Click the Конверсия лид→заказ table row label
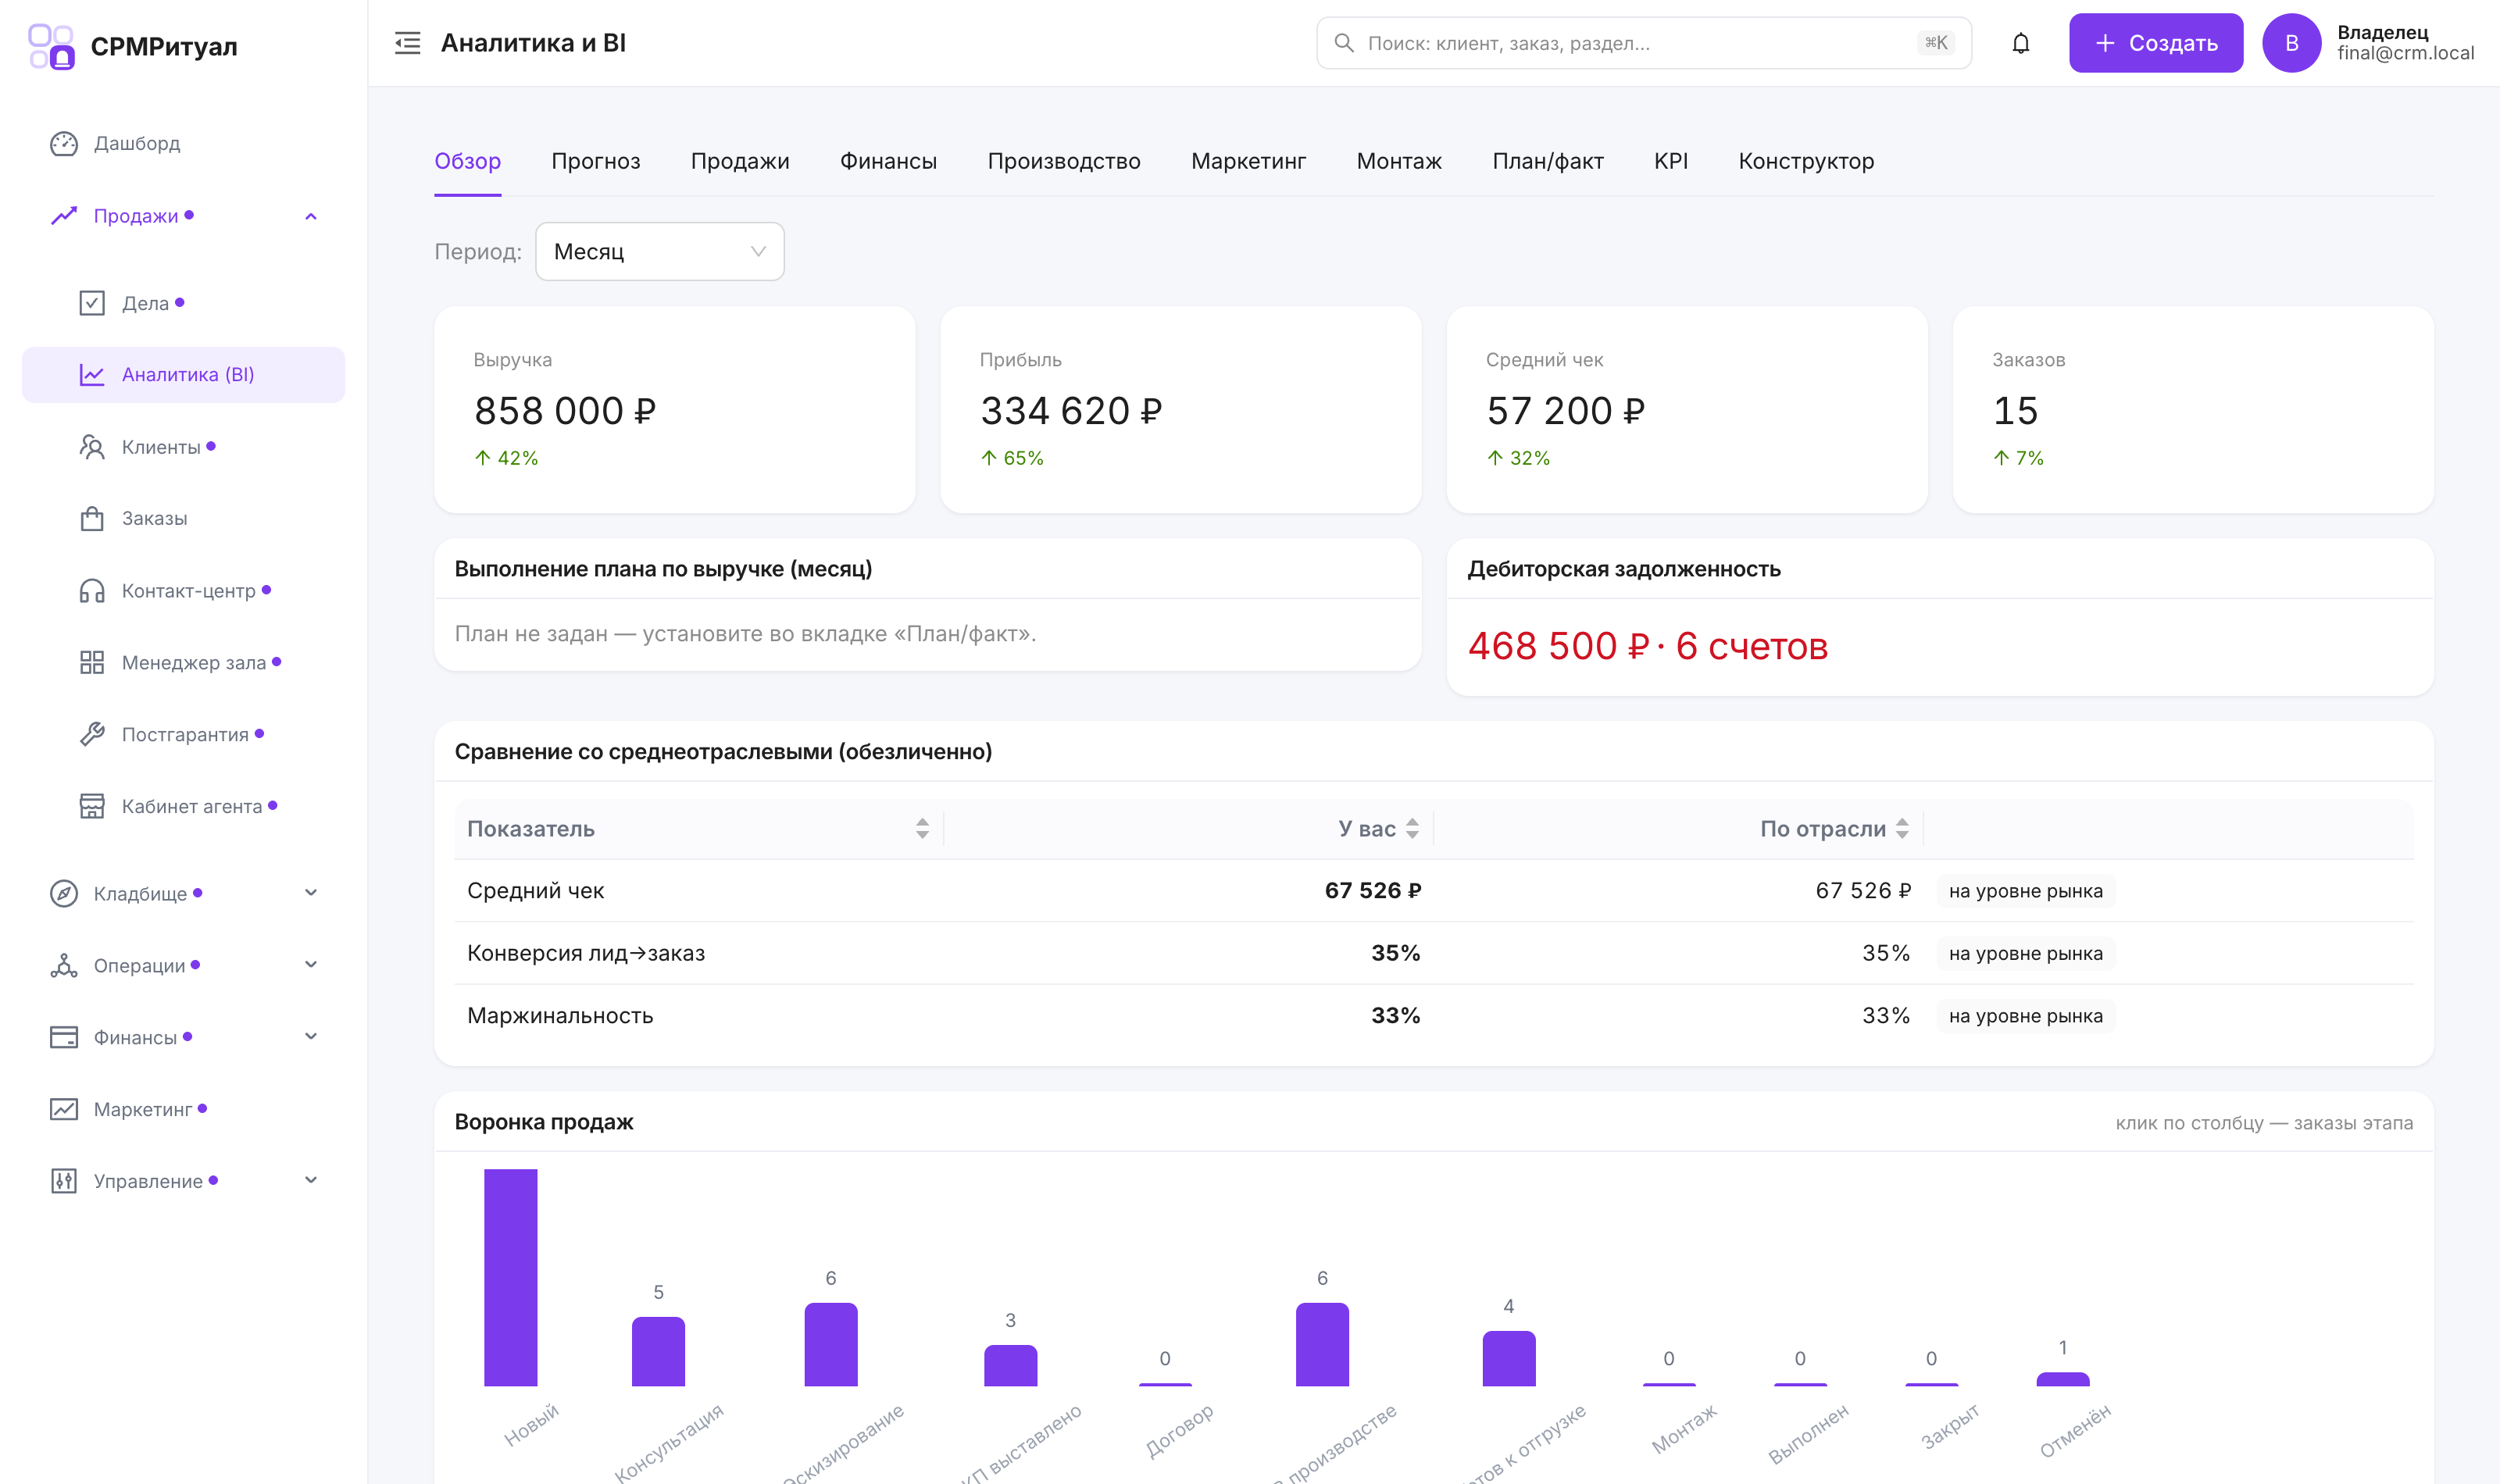Image resolution: width=2500 pixels, height=1484 pixels. pyautogui.click(x=586, y=953)
